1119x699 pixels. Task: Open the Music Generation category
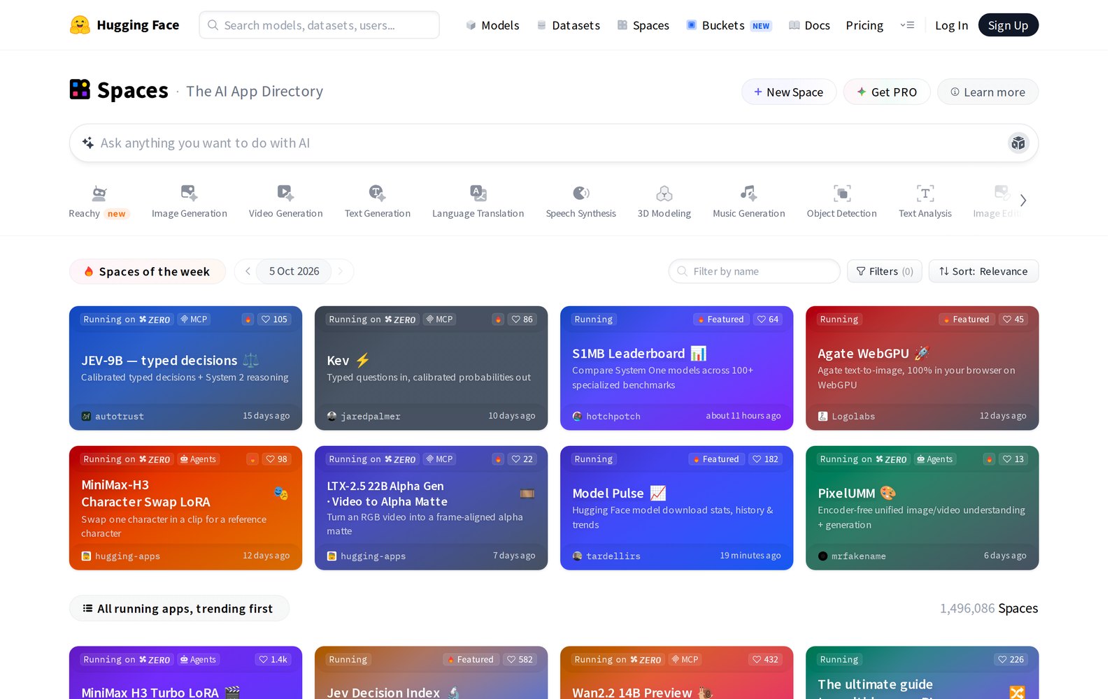748,202
